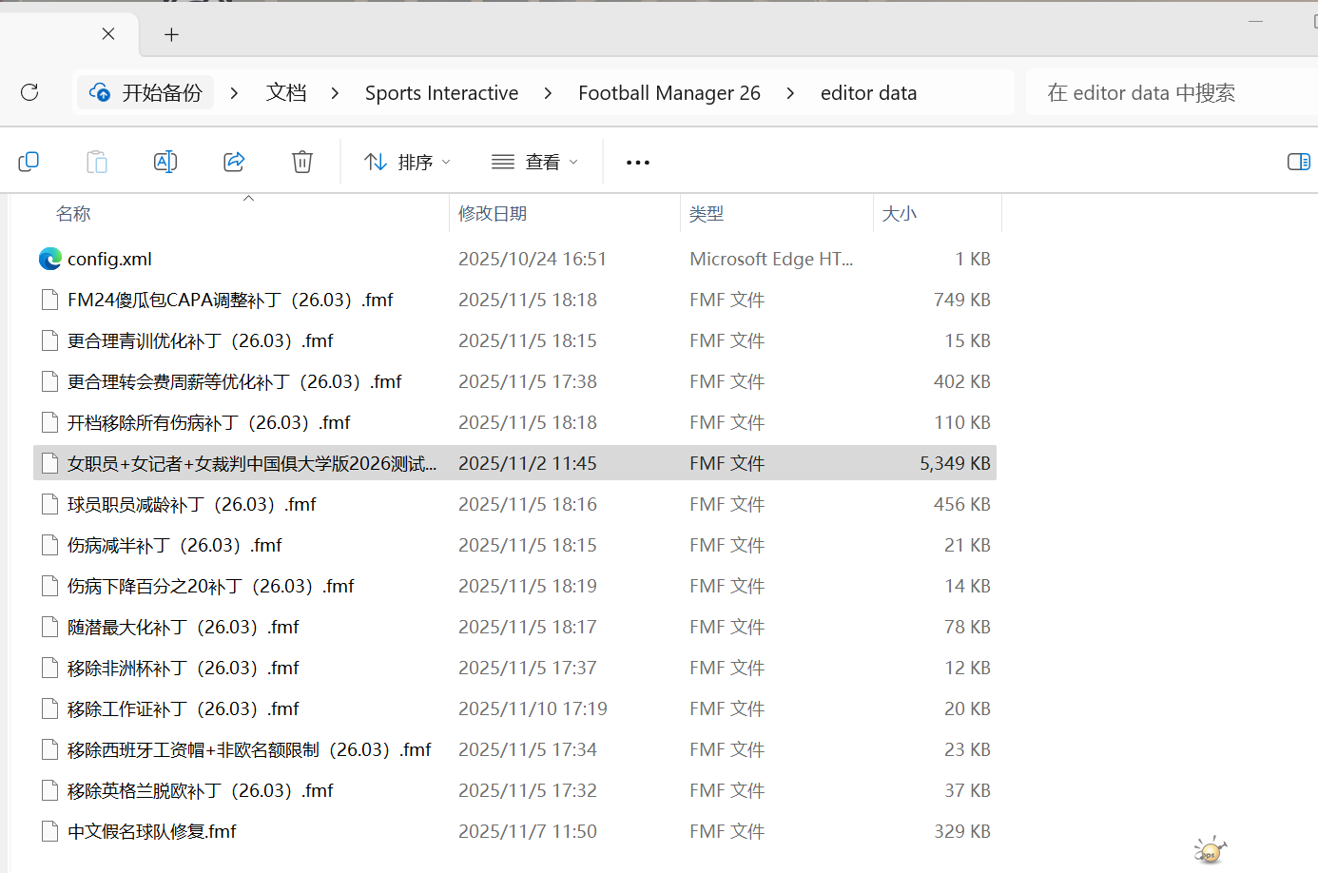This screenshot has width=1318, height=873.
Task: Open the 查看 view dropdown
Action: (x=534, y=162)
